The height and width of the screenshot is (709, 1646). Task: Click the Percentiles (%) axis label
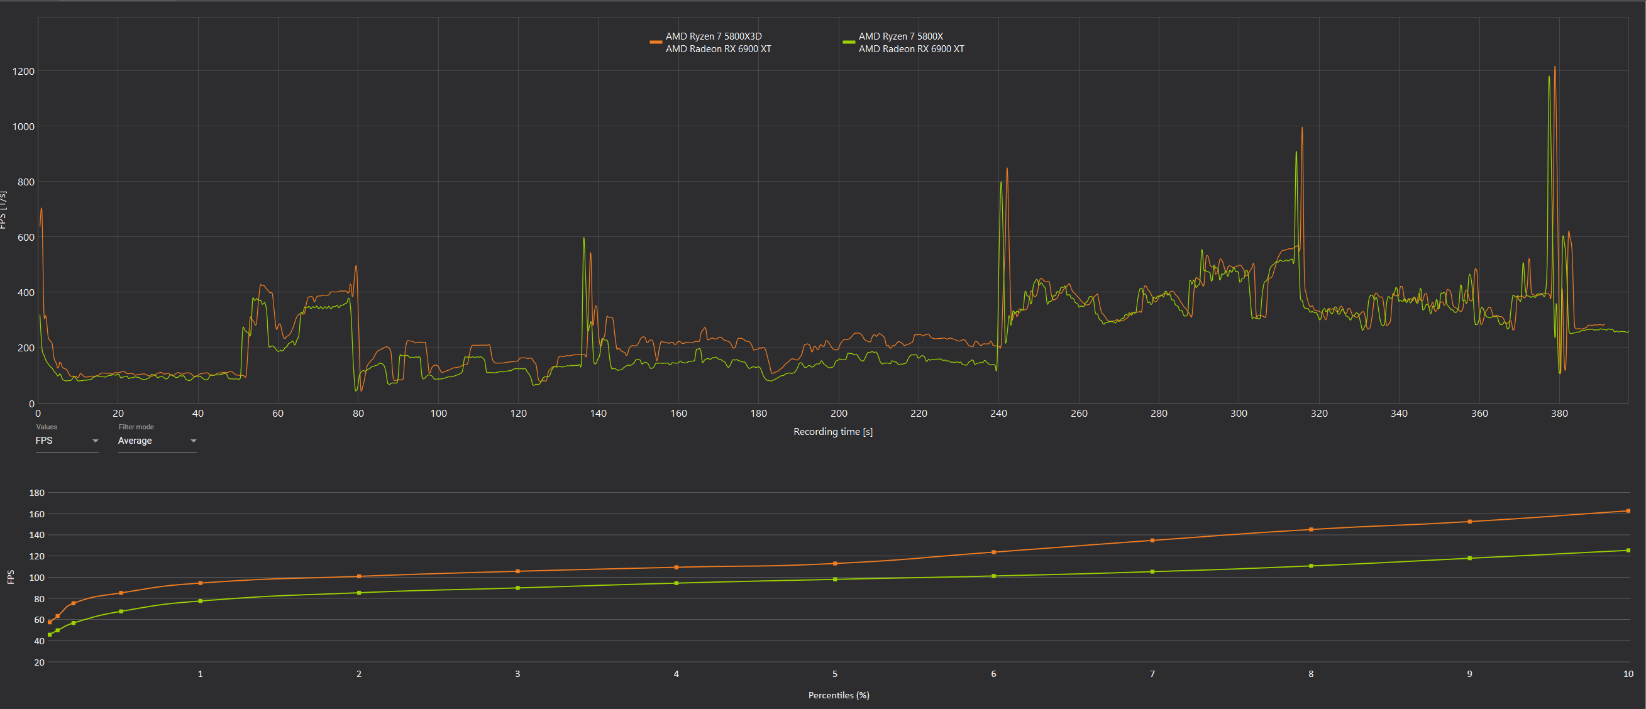pos(838,695)
